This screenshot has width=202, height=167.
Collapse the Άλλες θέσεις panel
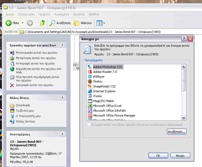pyautogui.click(x=62, y=97)
